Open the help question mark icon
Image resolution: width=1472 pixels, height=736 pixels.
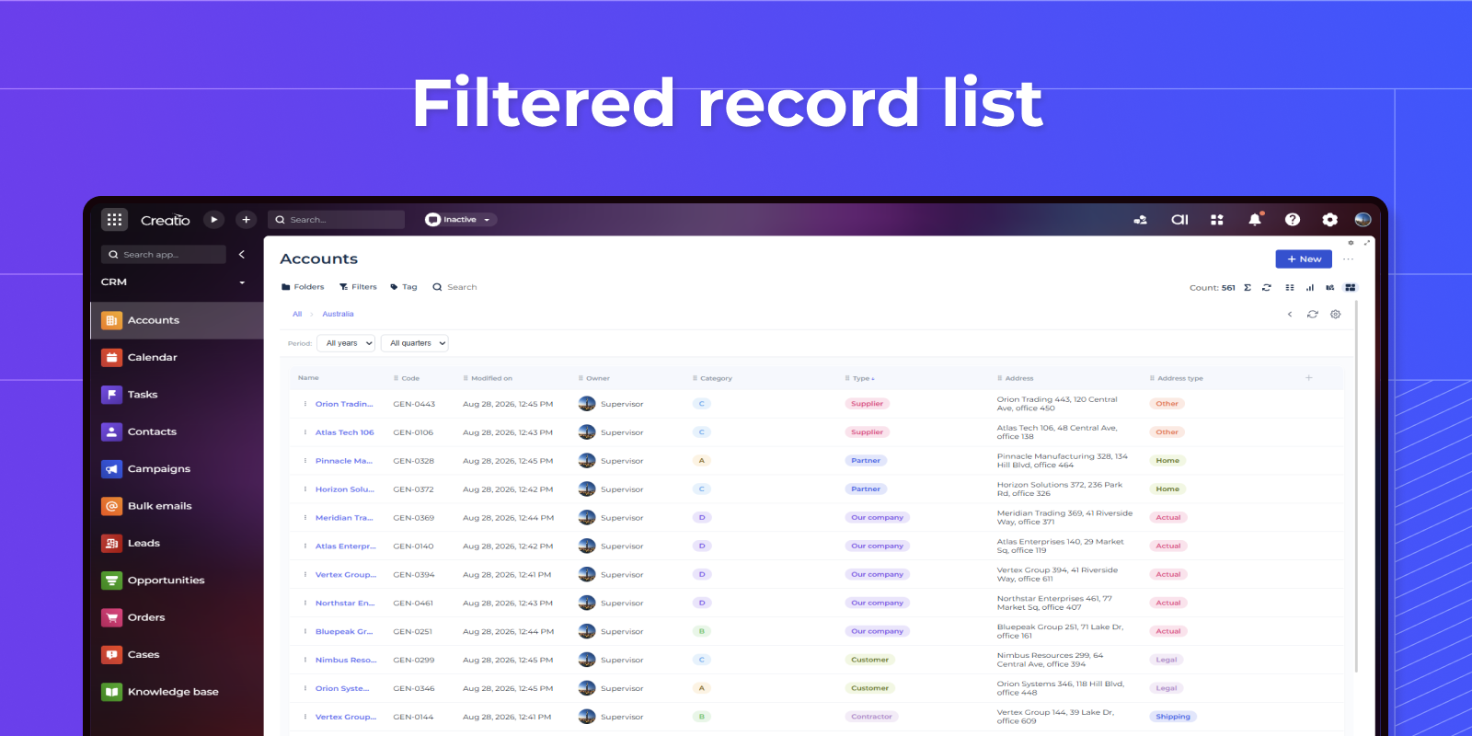tap(1293, 219)
